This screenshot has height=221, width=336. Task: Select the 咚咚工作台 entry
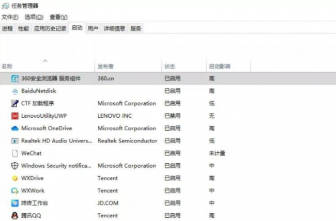35,203
